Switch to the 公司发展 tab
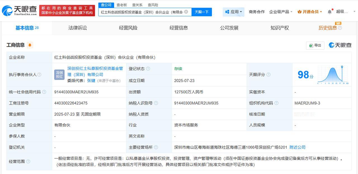This screenshot has width=358, height=174. tap(229, 28)
